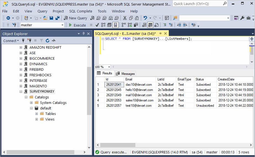Viewport: 255px width, 157px height.
Task: Click the Save All icon
Action: pyautogui.click(x=57, y=18)
